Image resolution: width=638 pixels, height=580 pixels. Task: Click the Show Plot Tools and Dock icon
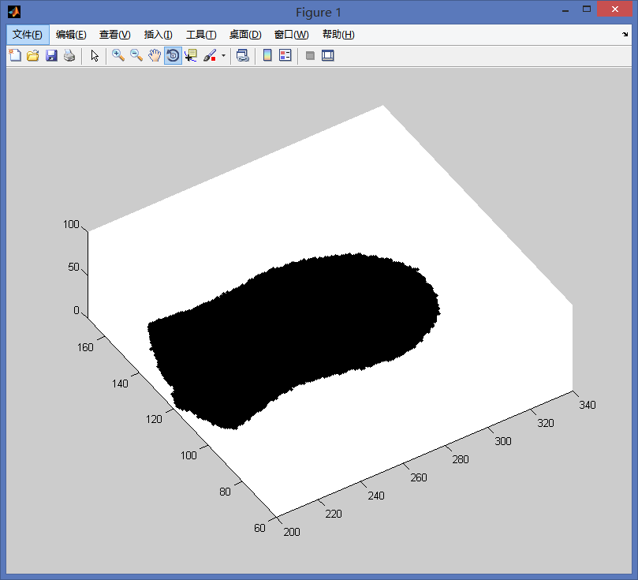327,55
